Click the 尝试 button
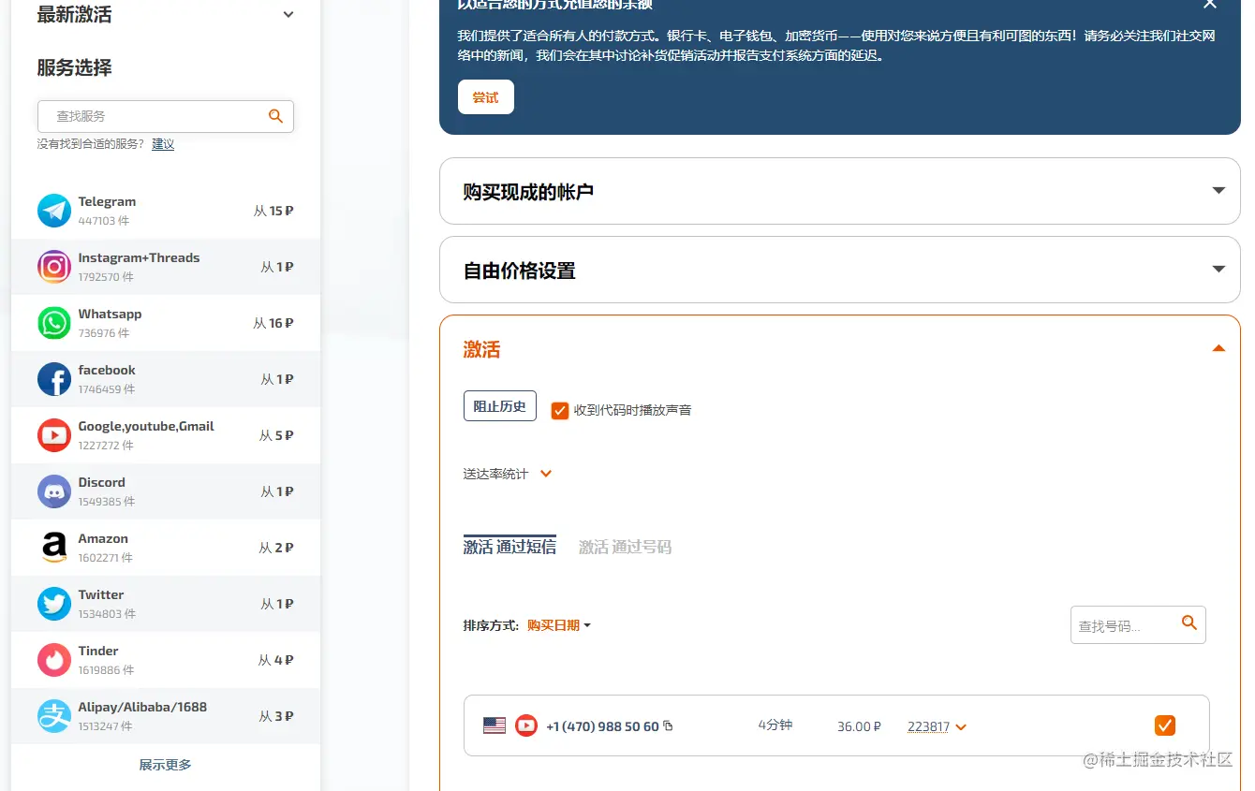Viewport: 1255px width, 791px height. click(x=485, y=96)
